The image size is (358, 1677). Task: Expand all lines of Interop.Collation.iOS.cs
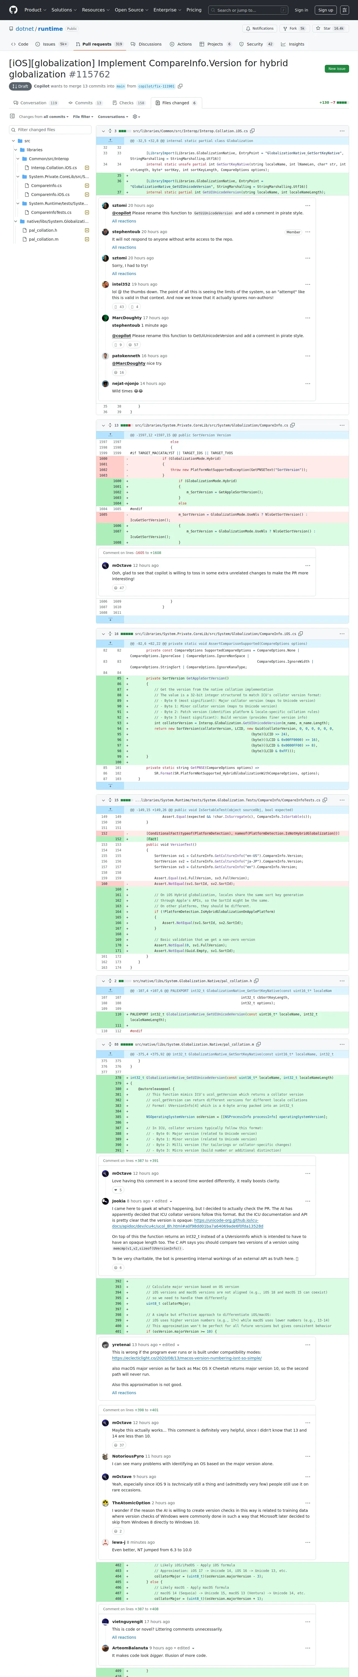(x=110, y=131)
